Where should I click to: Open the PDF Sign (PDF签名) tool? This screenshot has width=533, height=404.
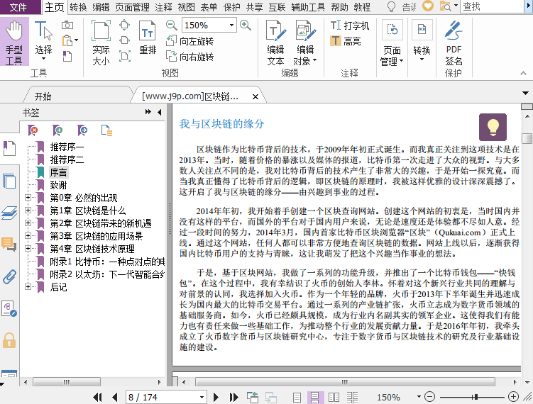click(454, 43)
